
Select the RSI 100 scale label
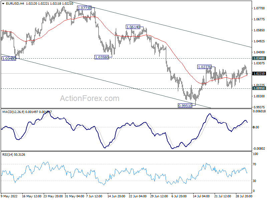click(x=255, y=154)
